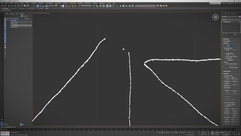
Task: Open the Modifiers menu
Action: pos(34,3)
